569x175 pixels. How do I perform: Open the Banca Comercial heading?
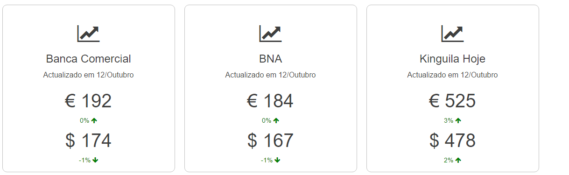[89, 59]
